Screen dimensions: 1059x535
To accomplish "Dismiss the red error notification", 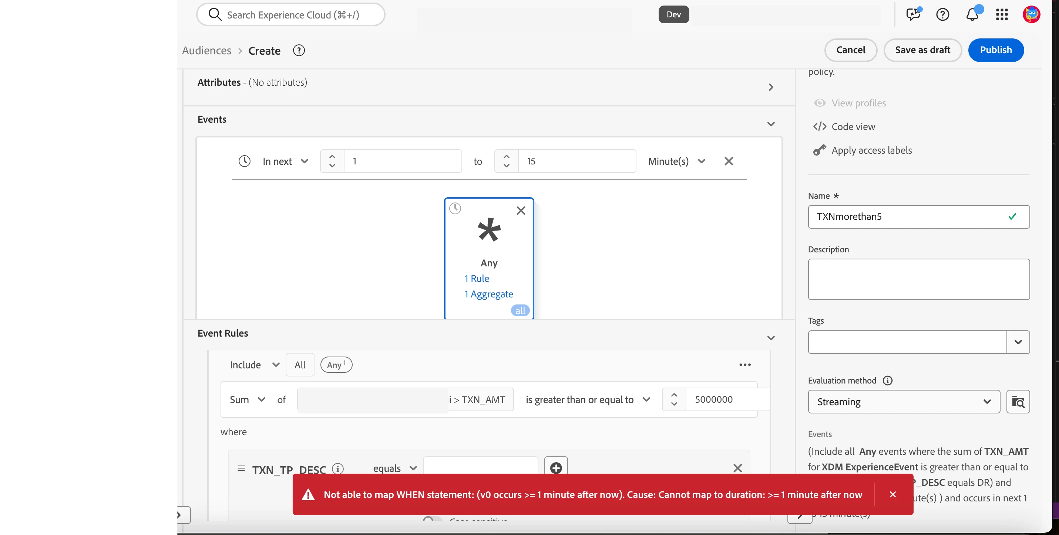I will tap(892, 494).
